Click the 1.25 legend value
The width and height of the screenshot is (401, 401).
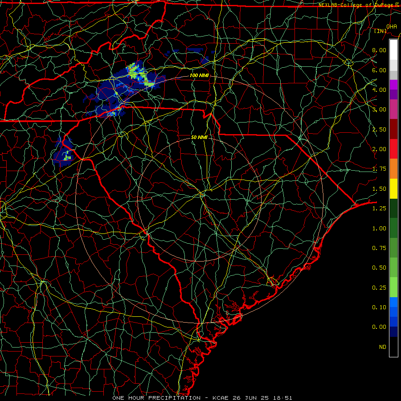[379, 209]
